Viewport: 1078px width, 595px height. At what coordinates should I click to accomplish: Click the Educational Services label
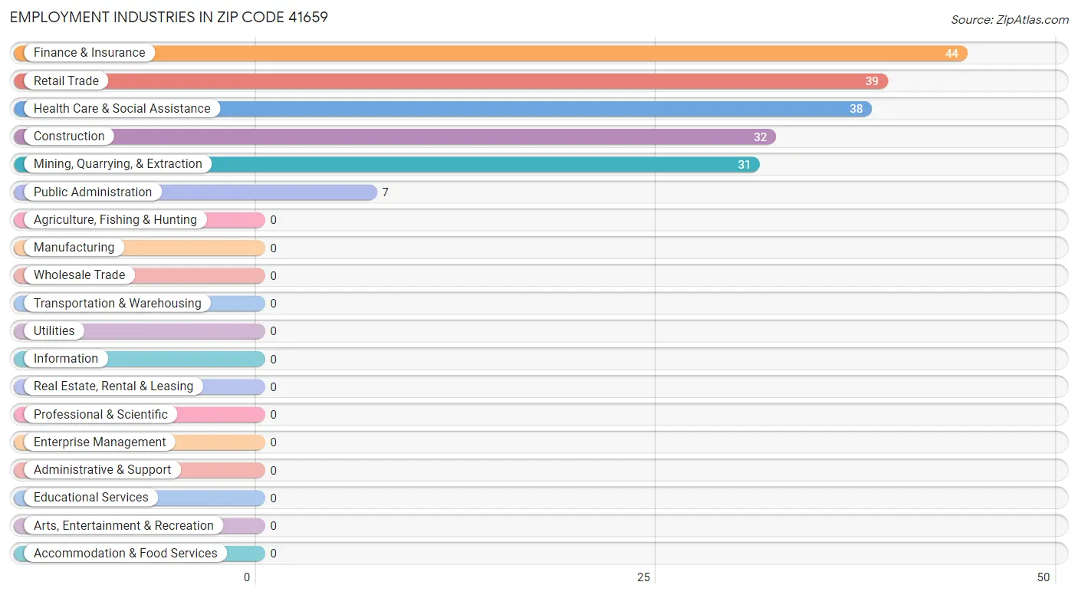pos(91,498)
